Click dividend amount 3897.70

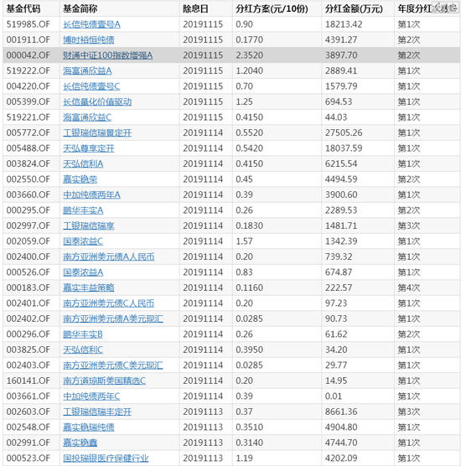pyautogui.click(x=341, y=55)
